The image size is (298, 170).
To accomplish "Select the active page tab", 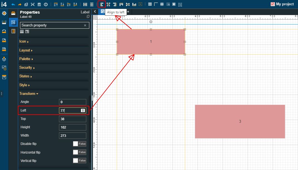I will tap(103, 11).
